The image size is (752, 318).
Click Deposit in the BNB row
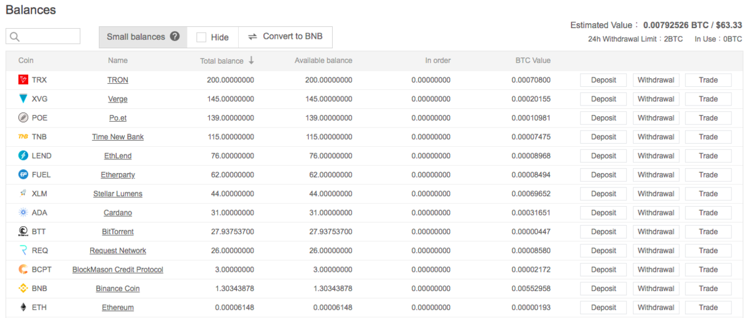(603, 288)
